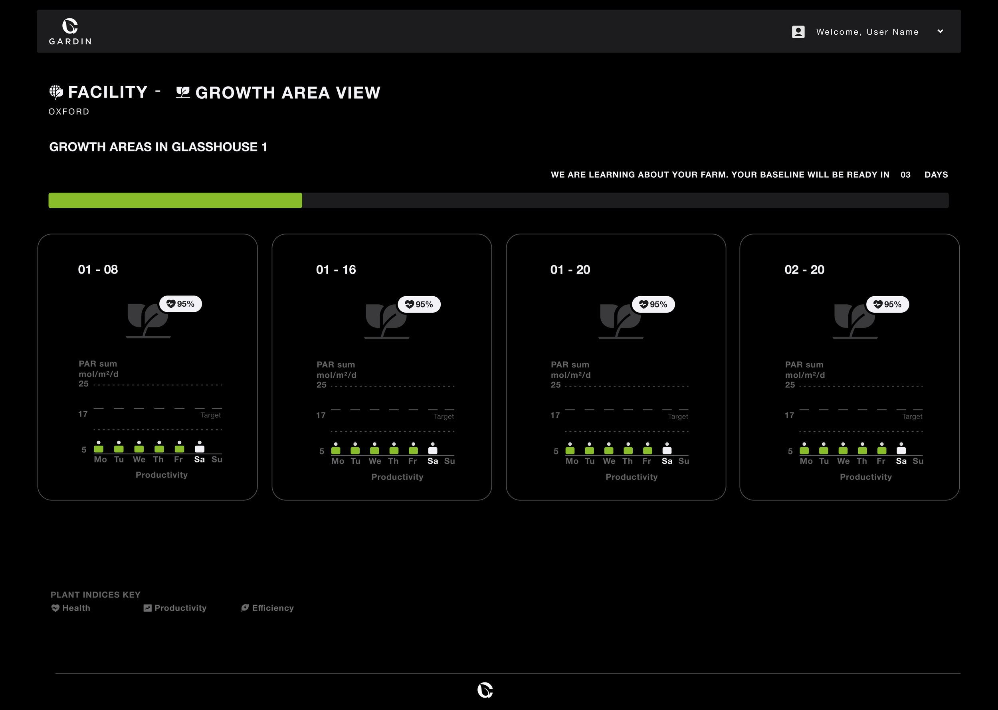Expand the Welcome User Name dropdown arrow
Viewport: 998px width, 710px height.
point(941,32)
